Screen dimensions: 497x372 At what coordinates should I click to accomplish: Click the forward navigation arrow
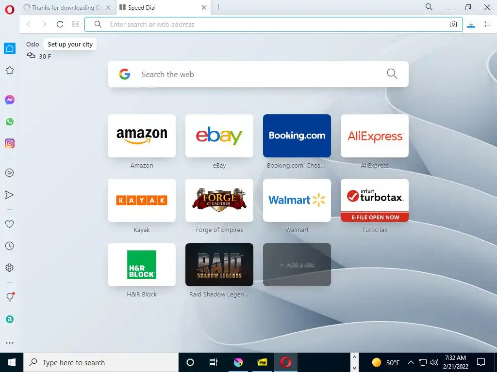(44, 24)
